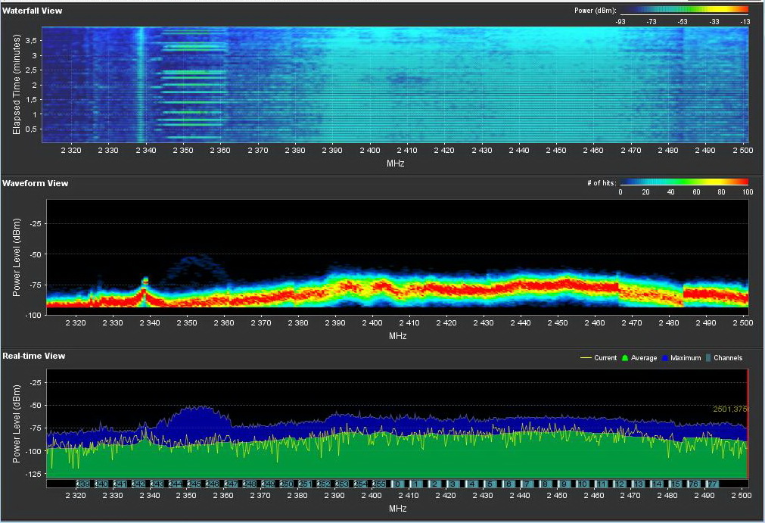Toggle the Channels overlay legend label
The height and width of the screenshot is (523, 765).
pyautogui.click(x=728, y=358)
